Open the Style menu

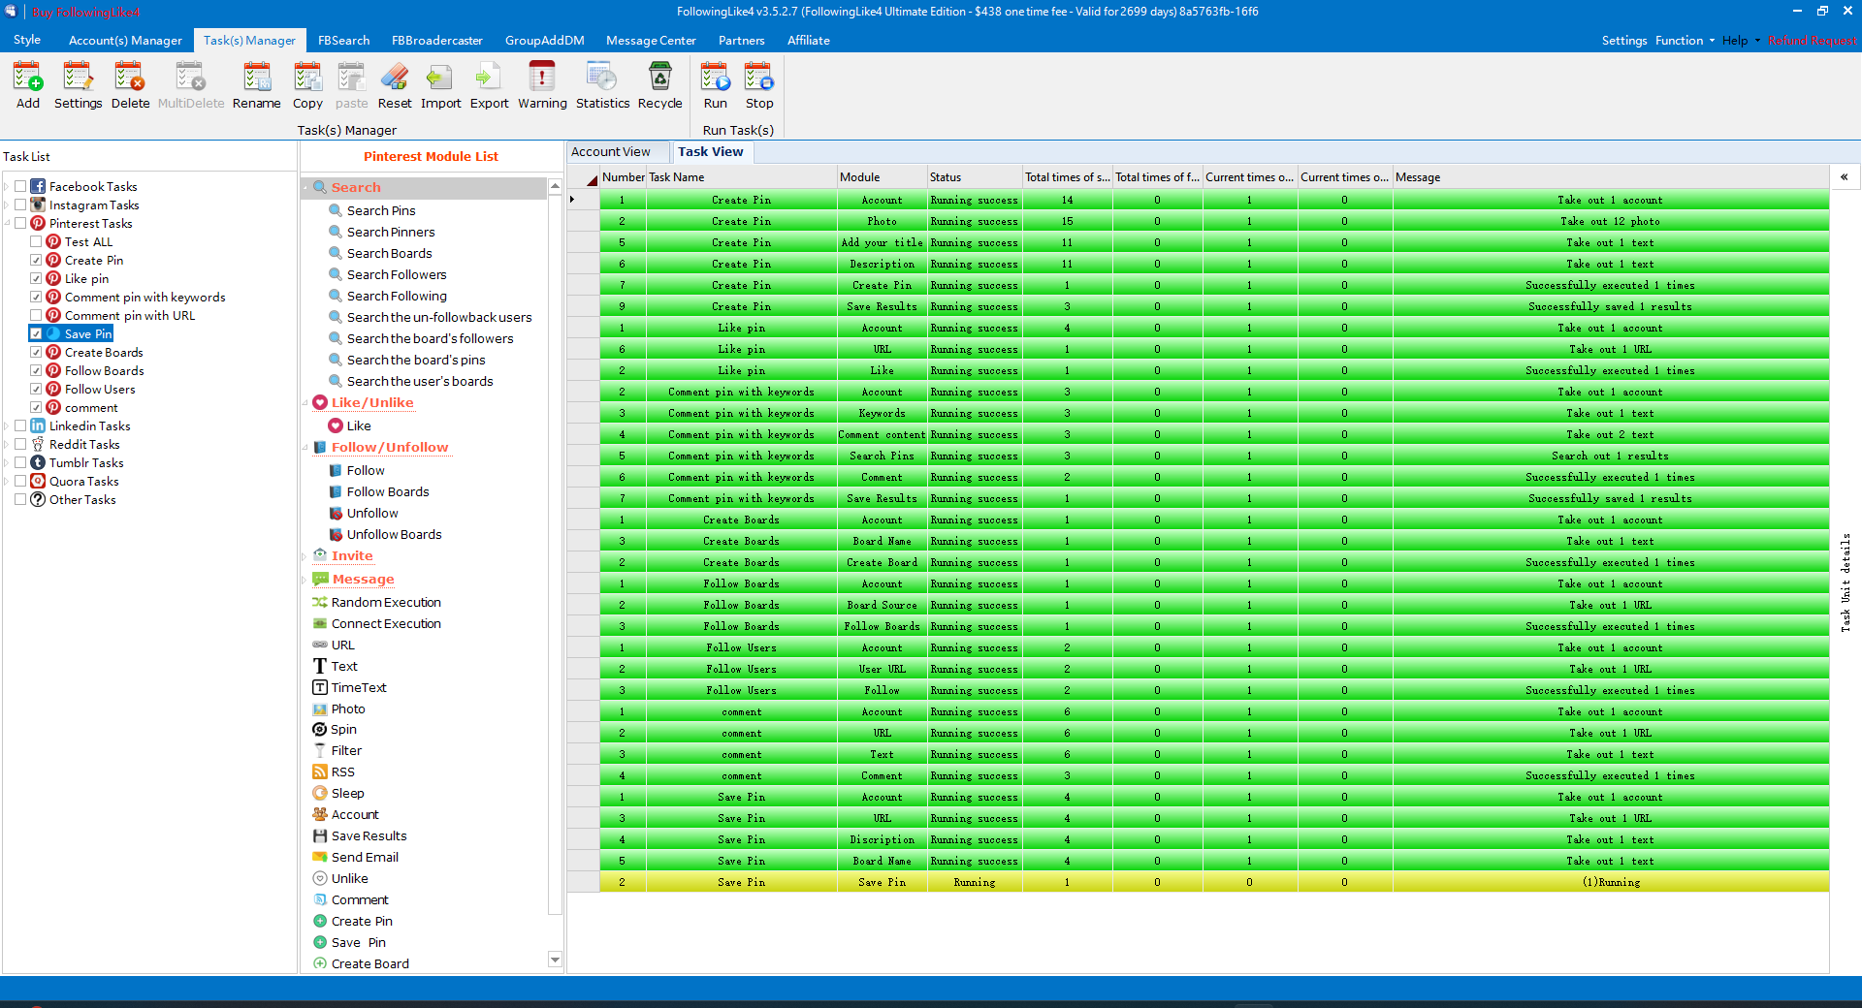tap(27, 40)
